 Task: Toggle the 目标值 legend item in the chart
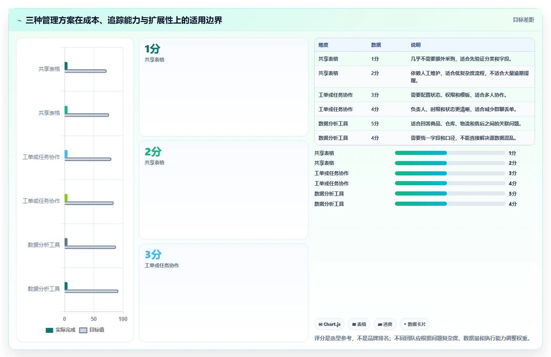tap(92, 330)
